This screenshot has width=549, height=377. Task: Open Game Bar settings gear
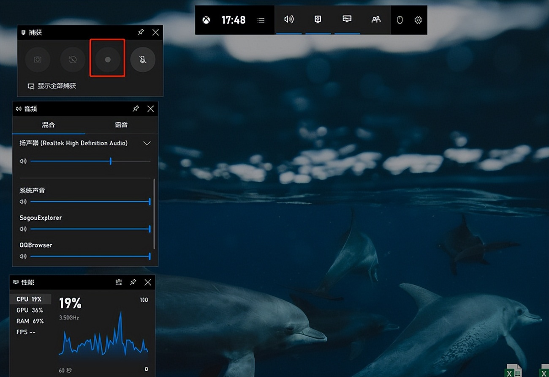(x=418, y=20)
